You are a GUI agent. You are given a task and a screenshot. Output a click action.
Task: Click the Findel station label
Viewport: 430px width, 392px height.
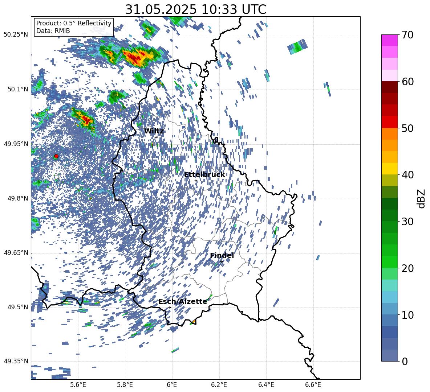point(222,255)
